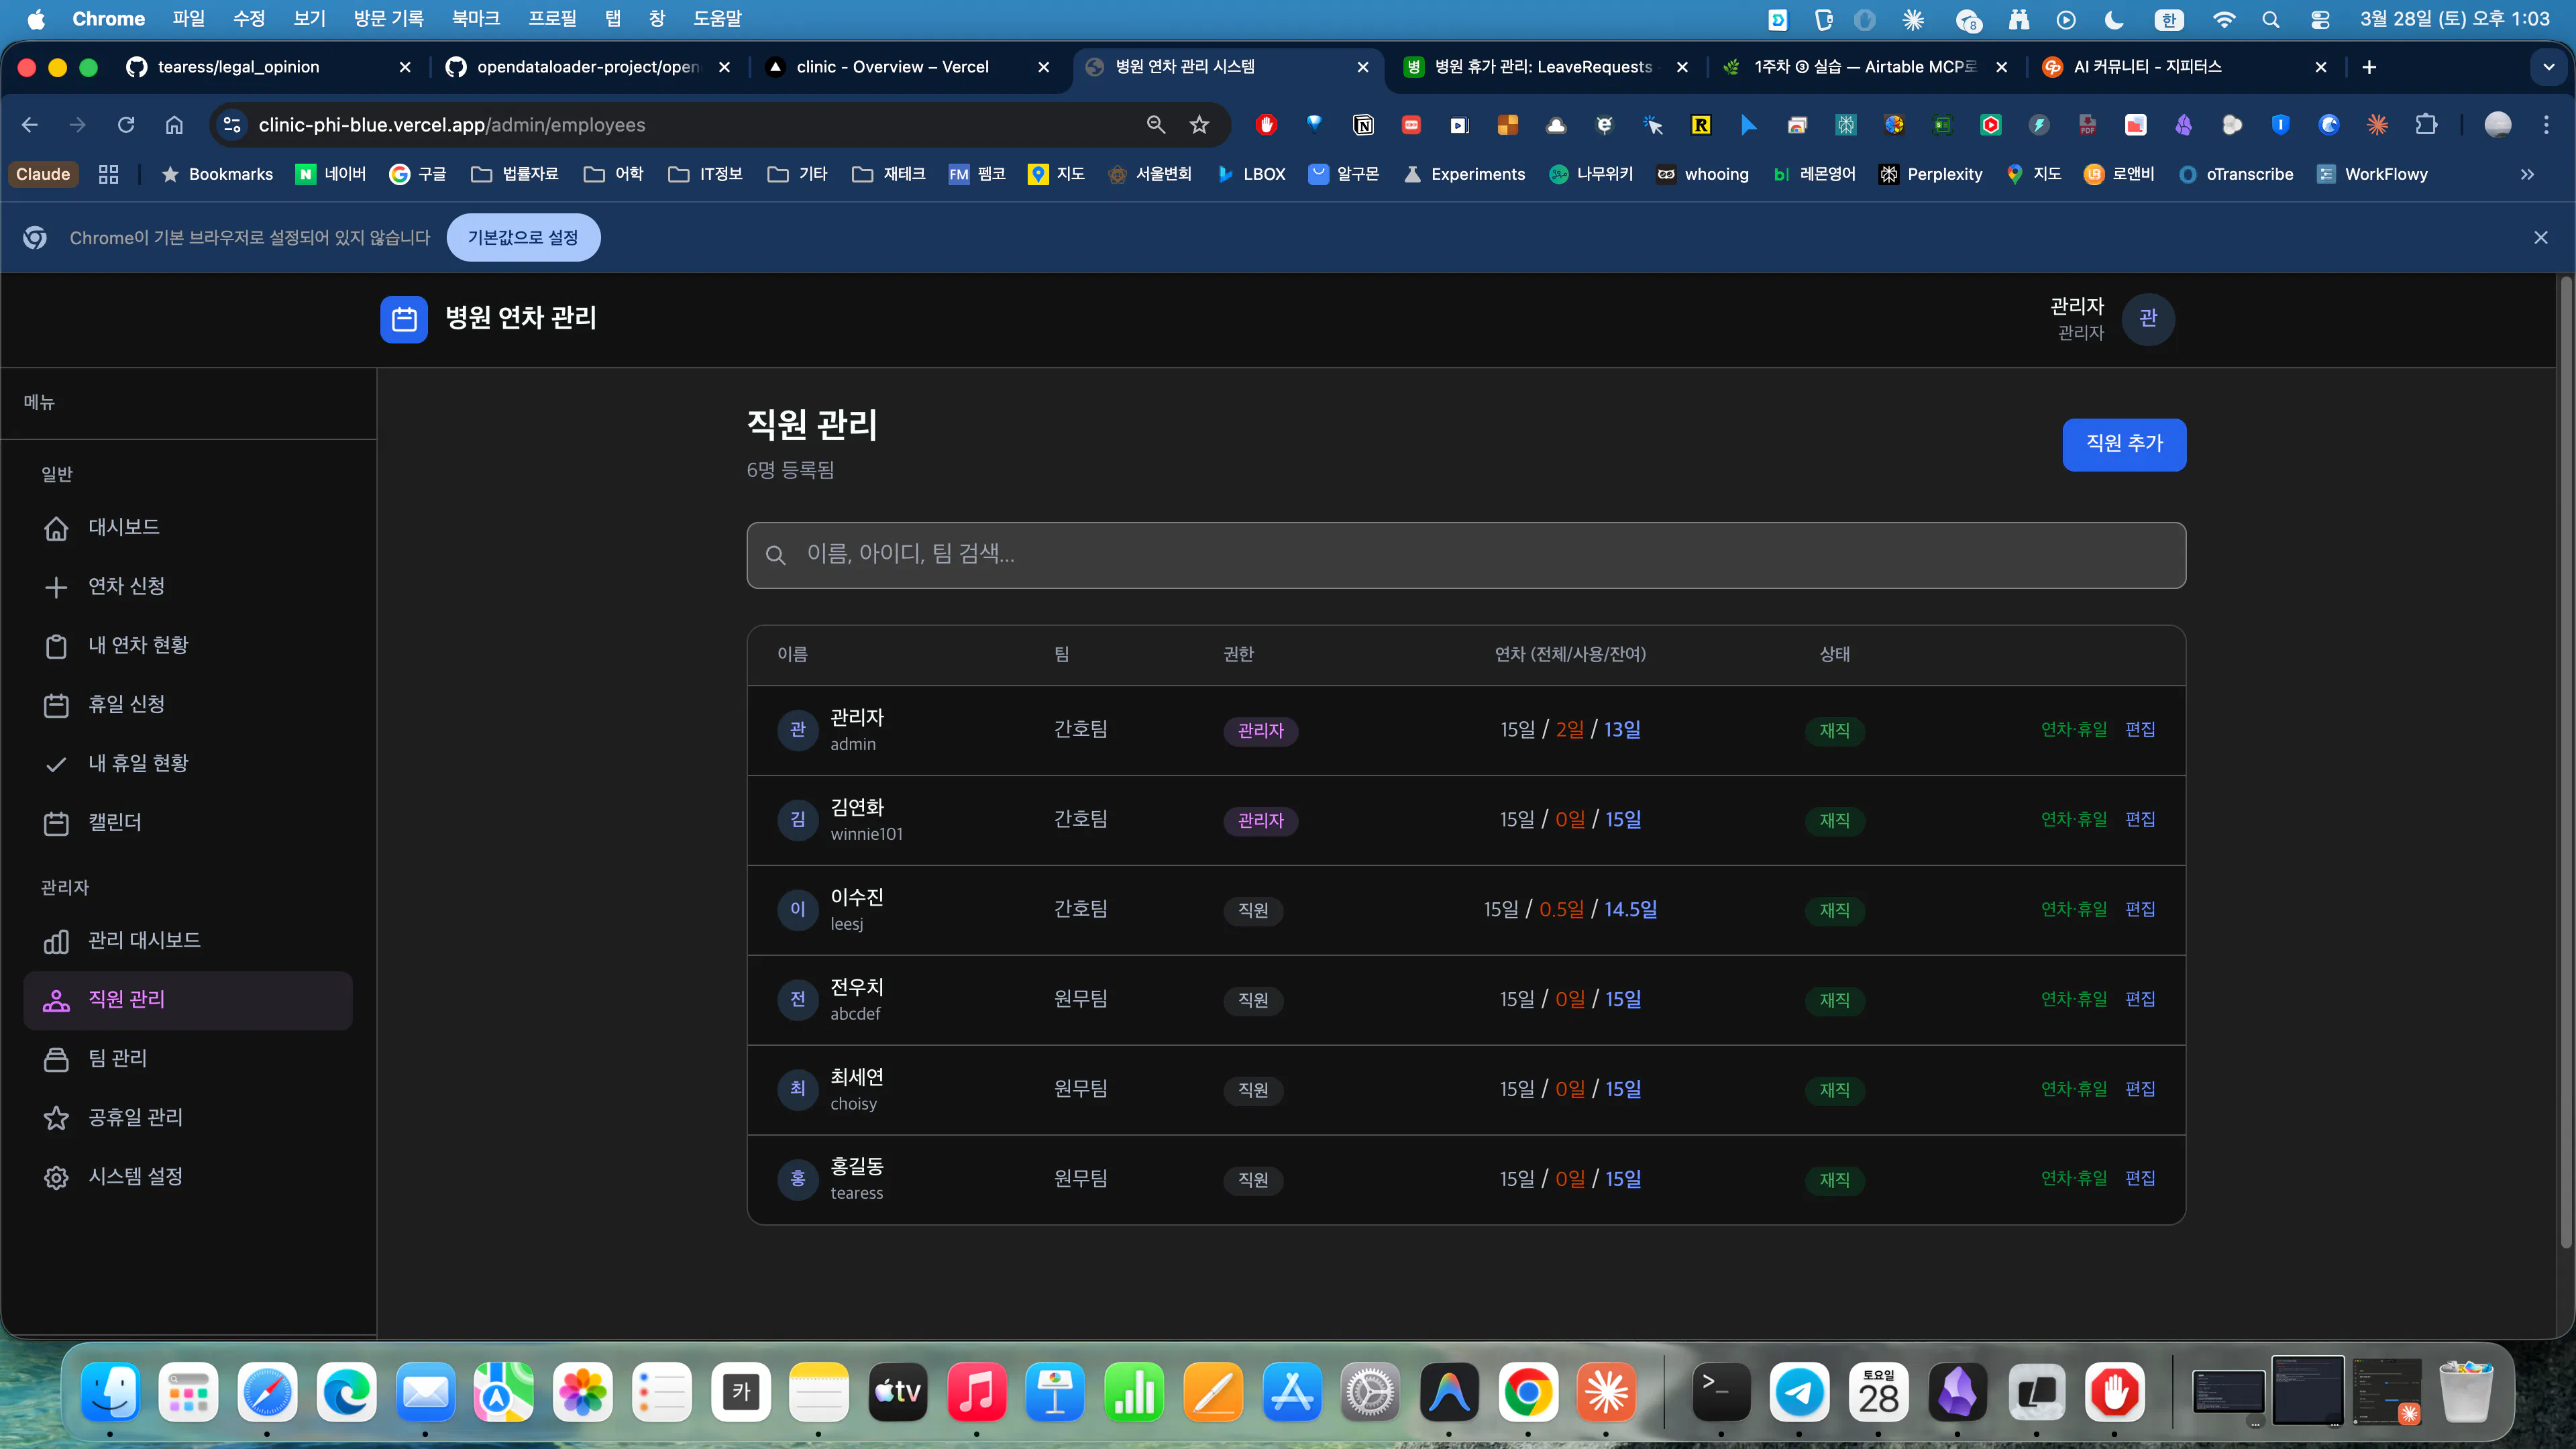Click 편집 for 김연화
This screenshot has height=1449, width=2576.
click(2140, 819)
